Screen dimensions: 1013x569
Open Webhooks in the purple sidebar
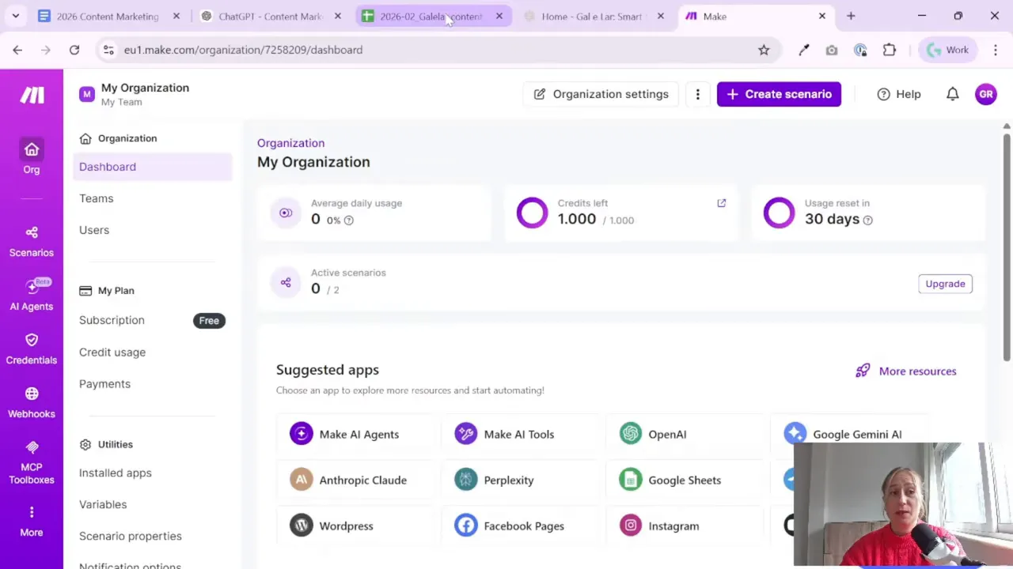point(32,402)
